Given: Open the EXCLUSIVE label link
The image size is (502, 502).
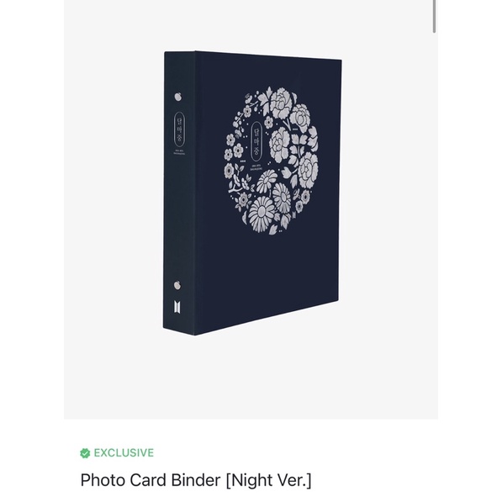Looking at the screenshot, I should [x=124, y=453].
